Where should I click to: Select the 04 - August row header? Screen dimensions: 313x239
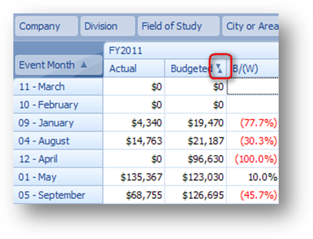[58, 140]
